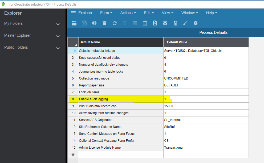264x163 pixels.
Task: Click the email envelope toolbar icon
Action: coord(165,23)
